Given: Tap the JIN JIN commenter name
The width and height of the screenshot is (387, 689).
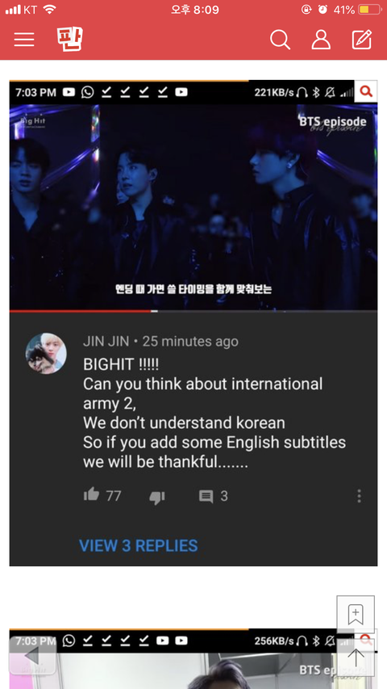Looking at the screenshot, I should pyautogui.click(x=106, y=342).
